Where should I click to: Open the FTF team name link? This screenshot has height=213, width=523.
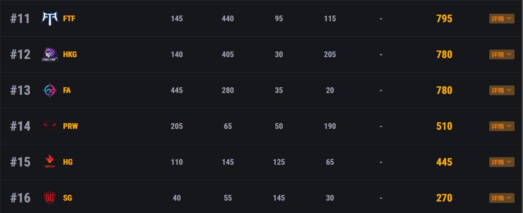tap(69, 19)
